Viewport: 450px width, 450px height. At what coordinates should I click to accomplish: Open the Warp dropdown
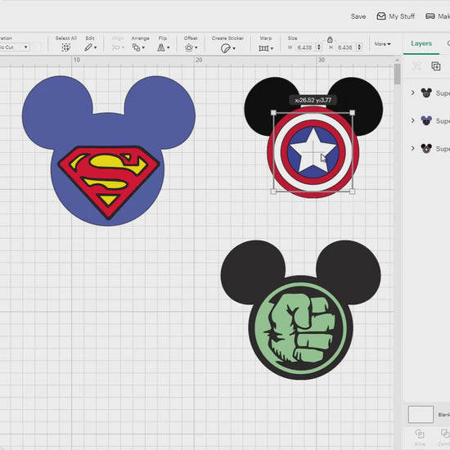point(266,48)
